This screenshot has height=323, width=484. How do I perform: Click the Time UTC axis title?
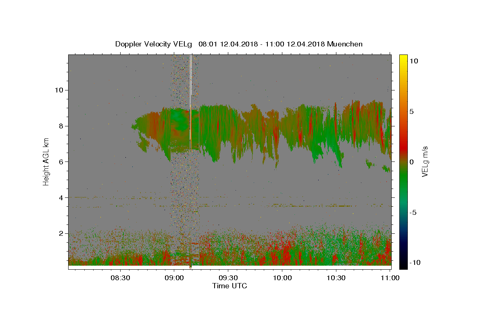tap(229, 286)
